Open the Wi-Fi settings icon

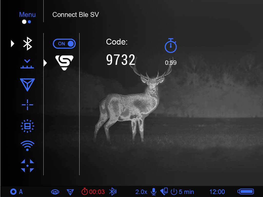pos(27,146)
